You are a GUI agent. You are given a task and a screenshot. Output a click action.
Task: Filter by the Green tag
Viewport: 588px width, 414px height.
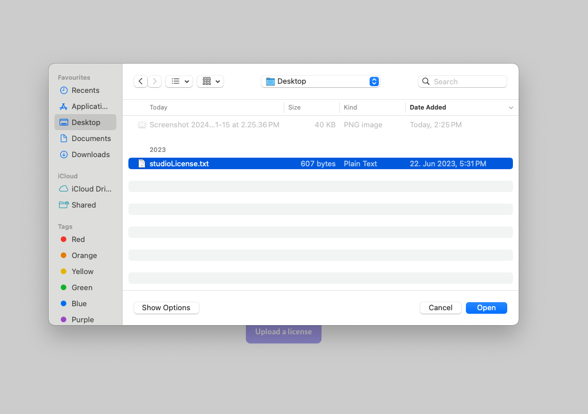click(x=81, y=287)
